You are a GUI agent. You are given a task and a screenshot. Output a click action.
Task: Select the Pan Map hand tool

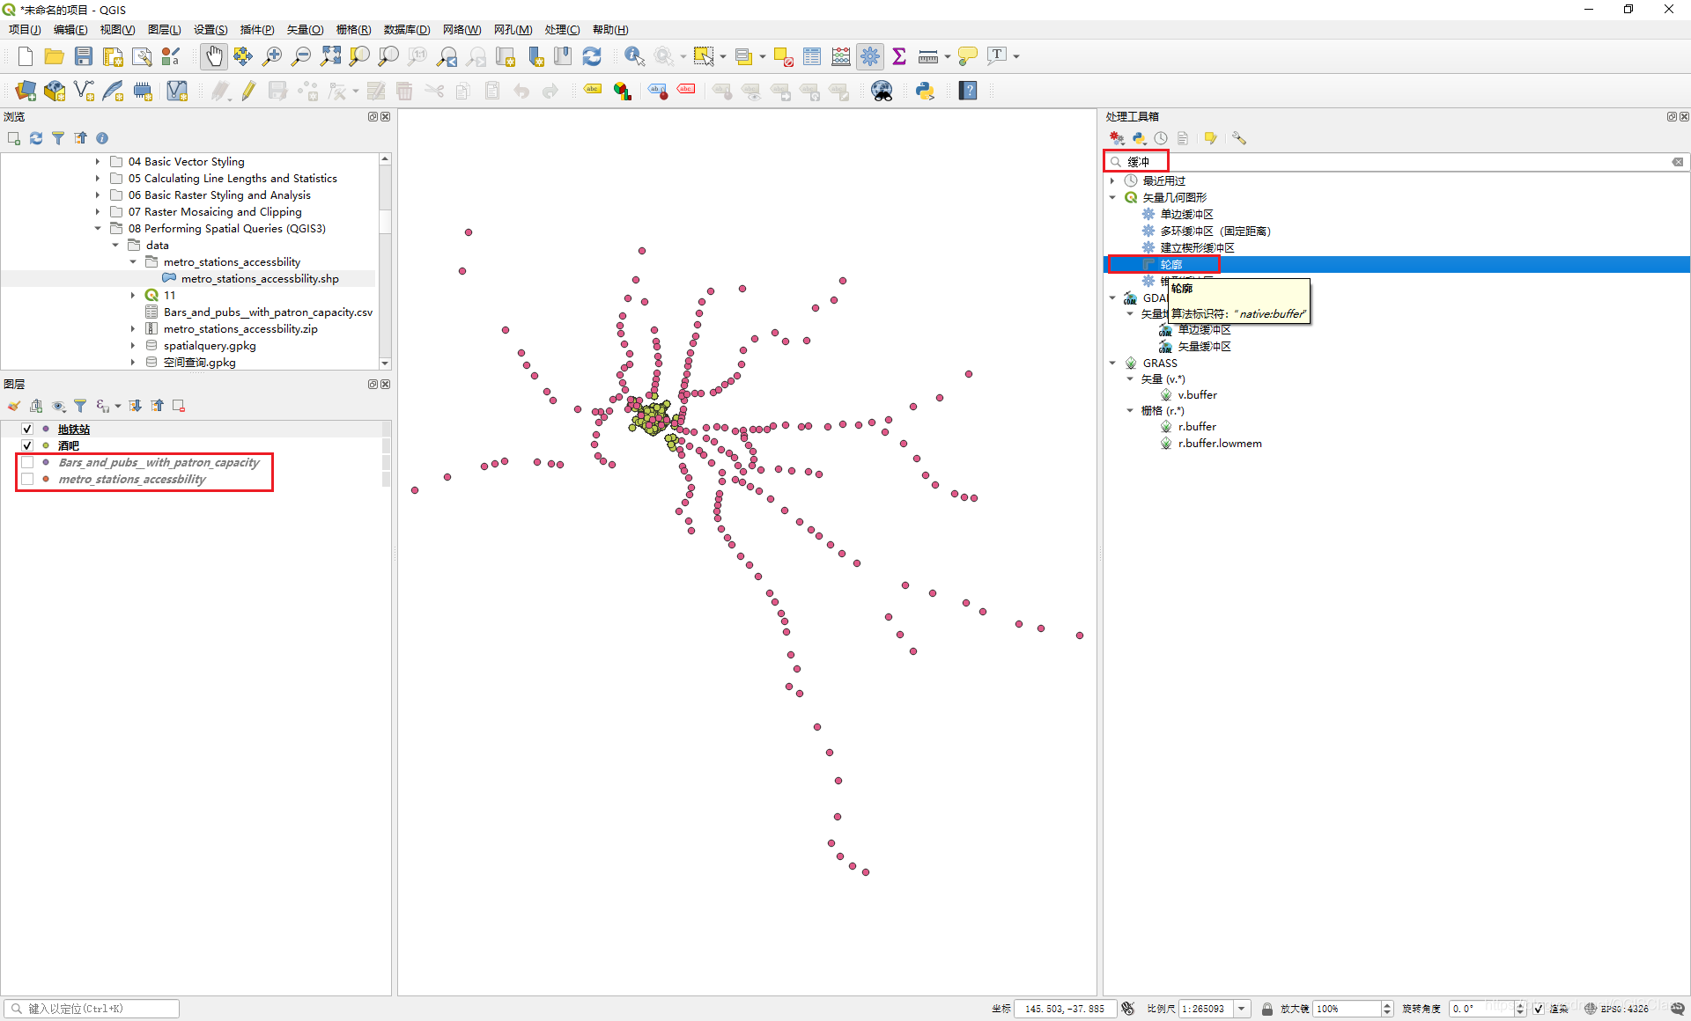pos(213,56)
